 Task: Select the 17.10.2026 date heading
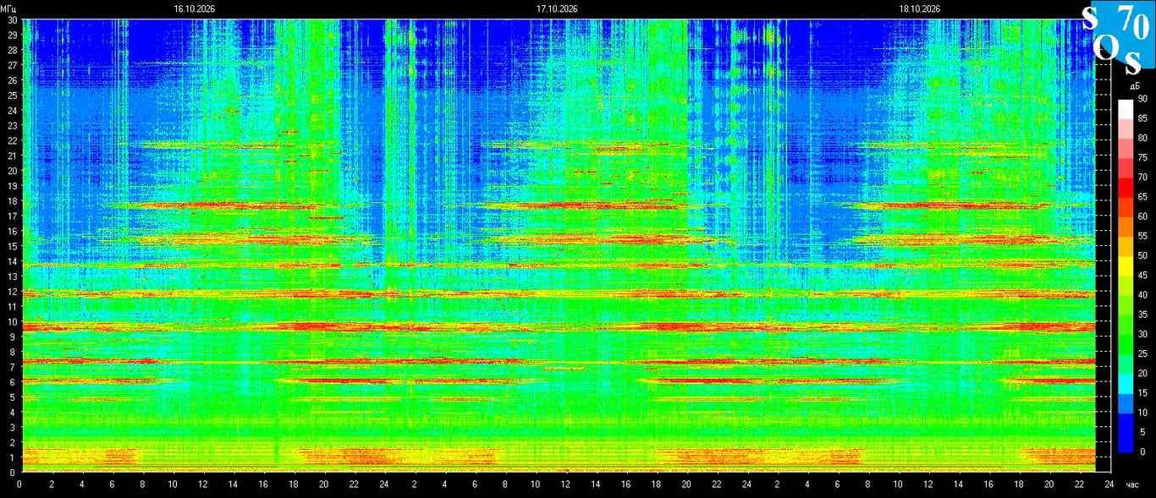coord(557,8)
